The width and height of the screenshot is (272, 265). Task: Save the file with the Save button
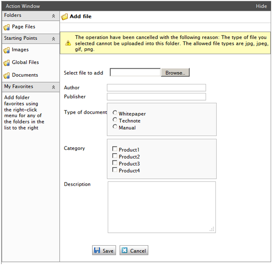(104, 251)
